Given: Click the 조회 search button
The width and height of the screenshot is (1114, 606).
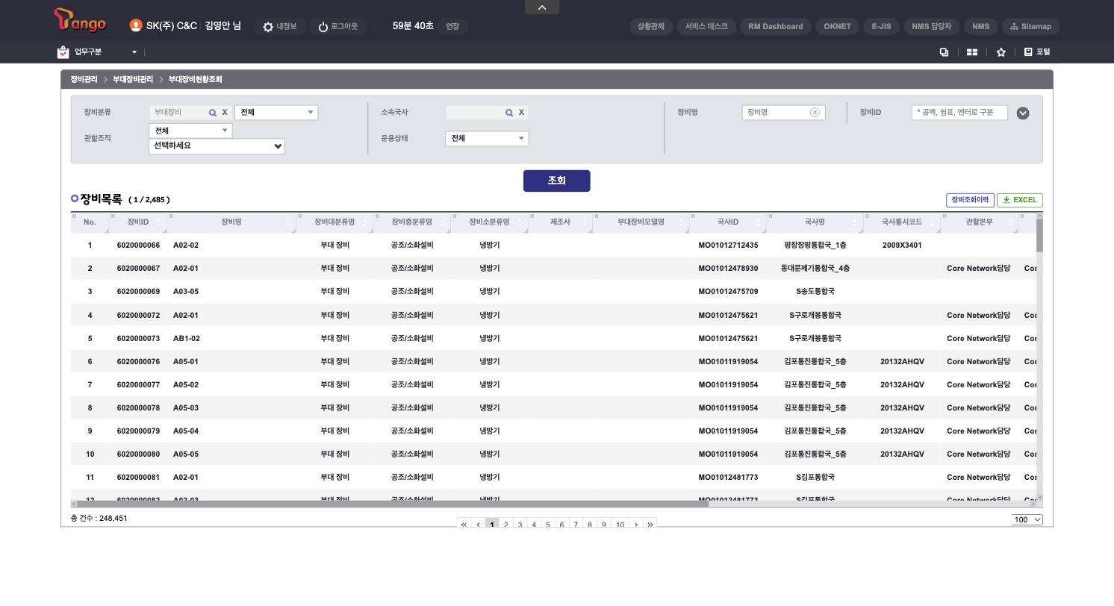Looking at the screenshot, I should [x=557, y=181].
